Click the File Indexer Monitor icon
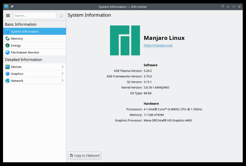The height and width of the screenshot is (166, 246). [x=7, y=52]
